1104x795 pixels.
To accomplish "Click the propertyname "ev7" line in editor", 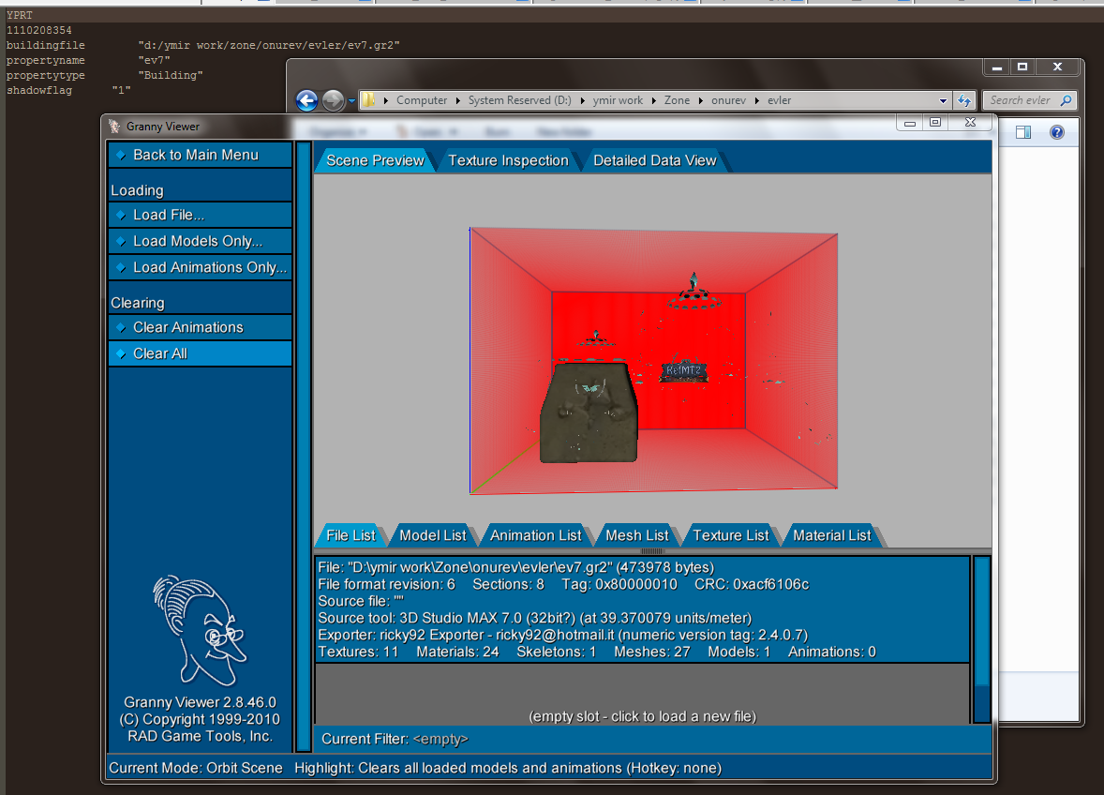I will click(x=88, y=61).
